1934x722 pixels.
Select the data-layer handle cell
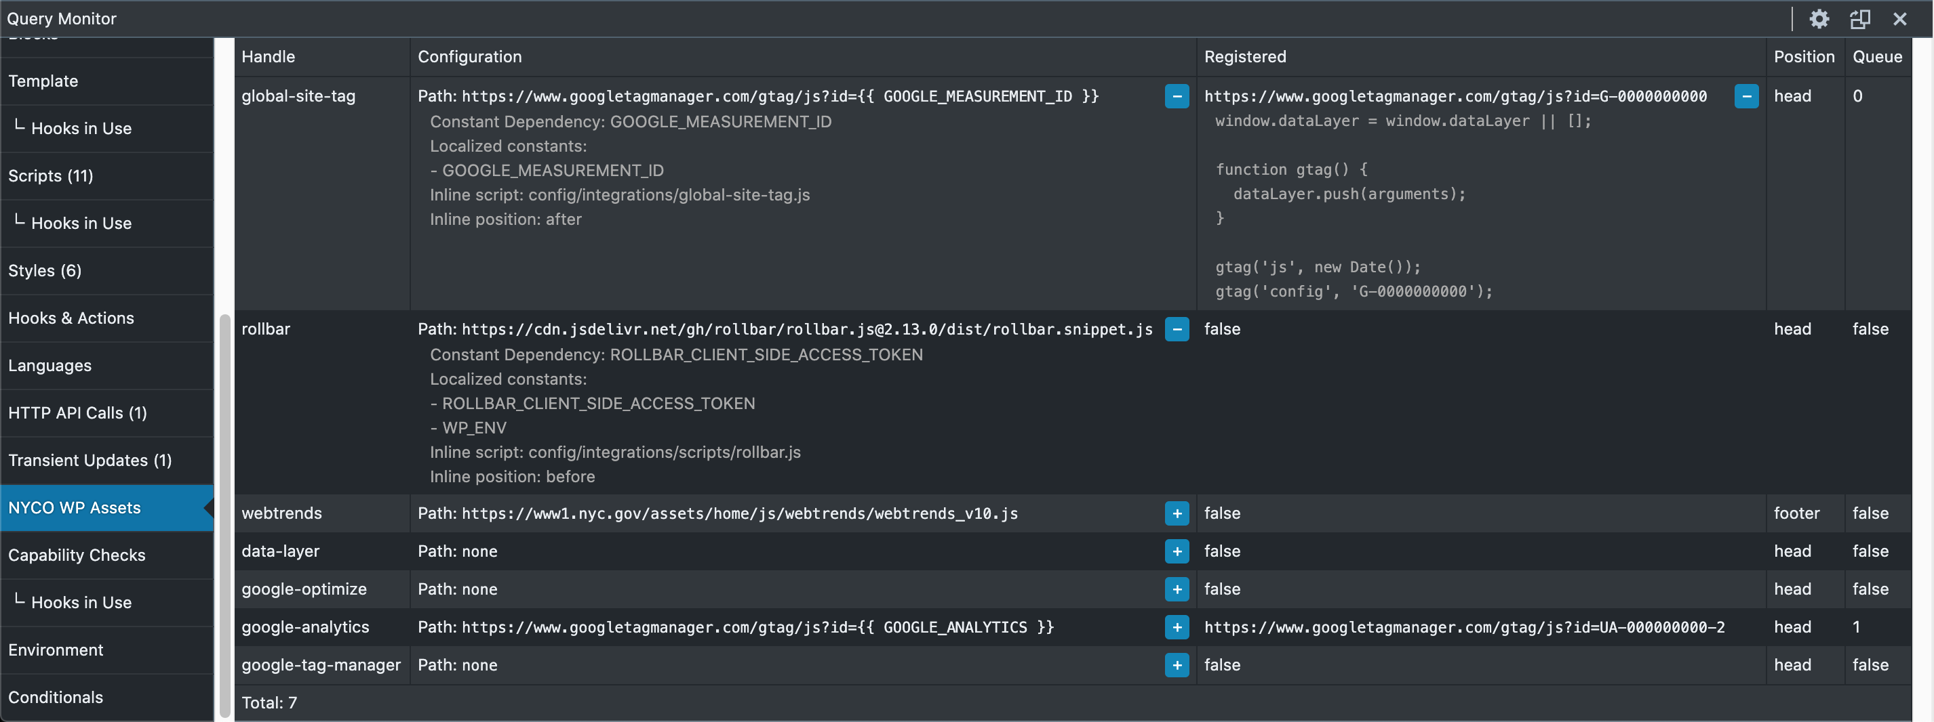click(322, 552)
